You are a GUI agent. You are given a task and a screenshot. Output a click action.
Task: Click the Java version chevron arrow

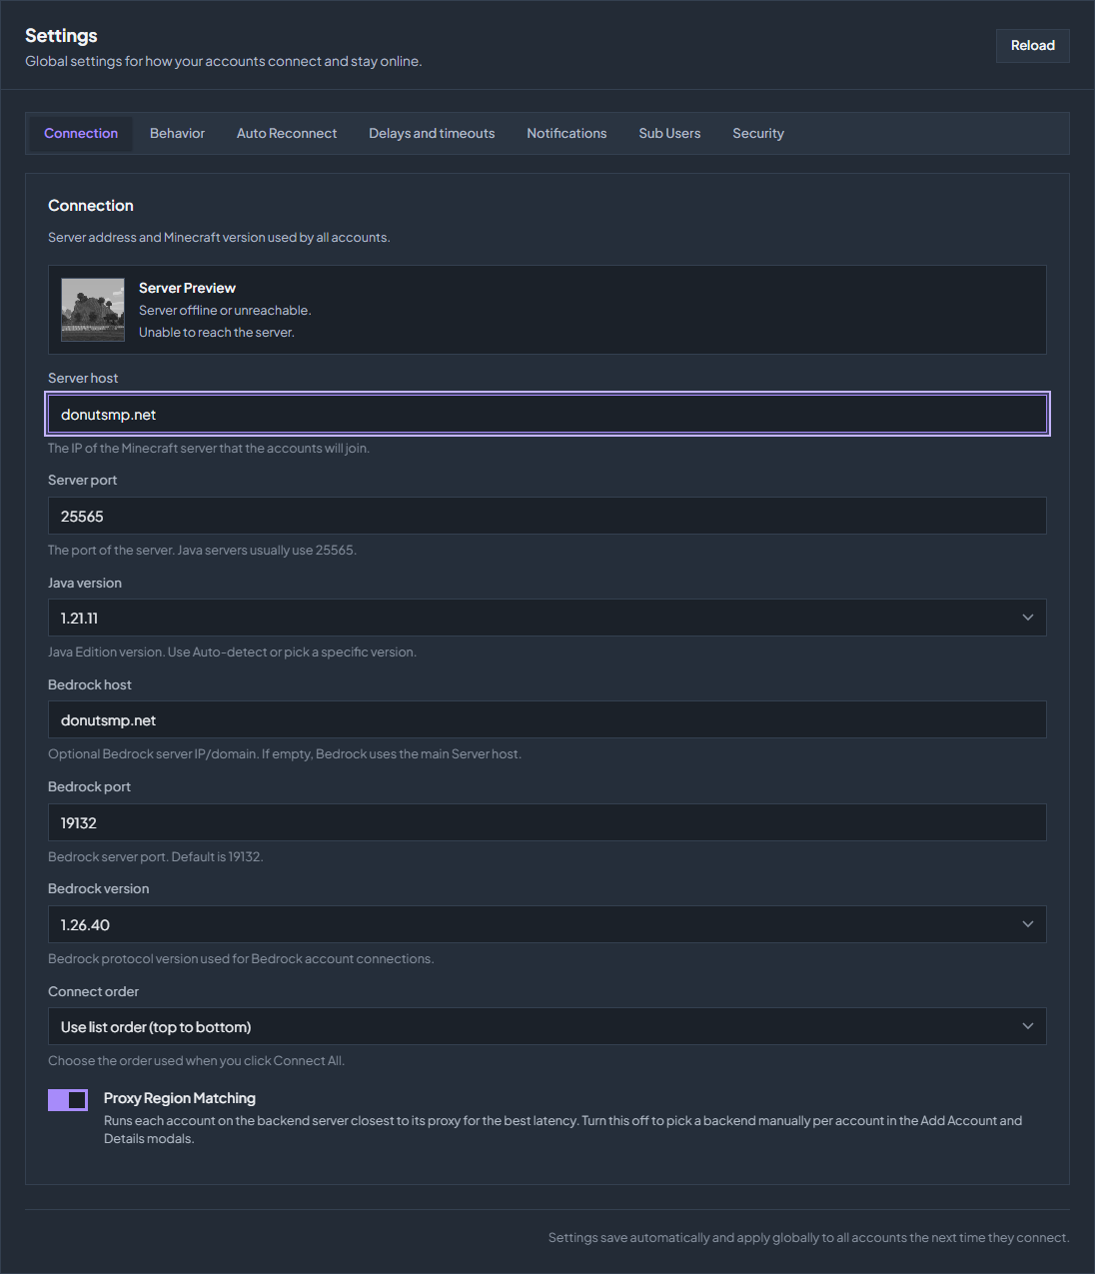1028,618
